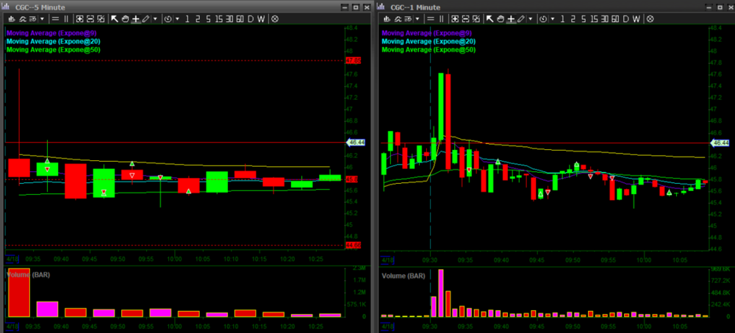Select the crosshair tool in 5 Minute chart

pos(135,18)
